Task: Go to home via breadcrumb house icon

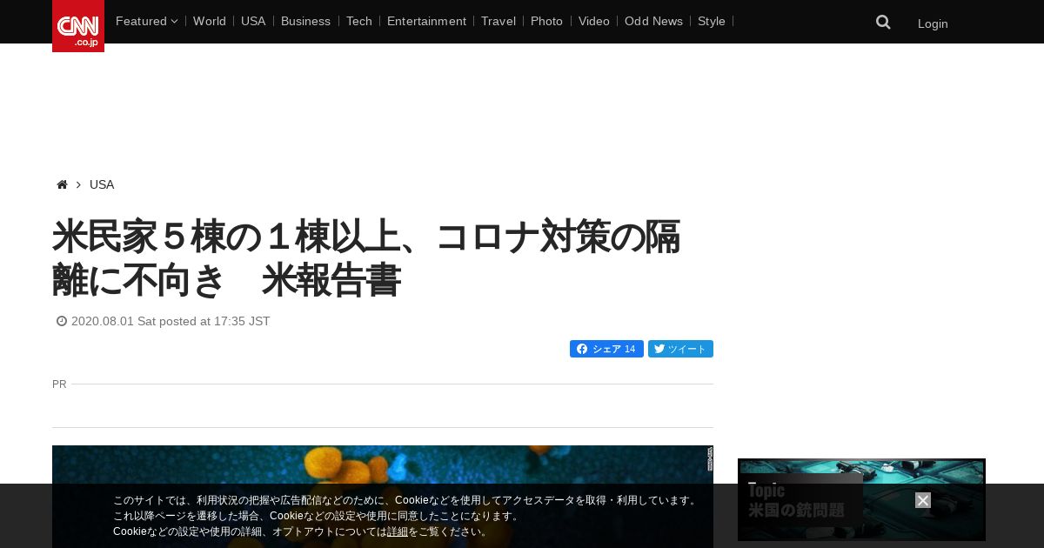Action: point(62,184)
